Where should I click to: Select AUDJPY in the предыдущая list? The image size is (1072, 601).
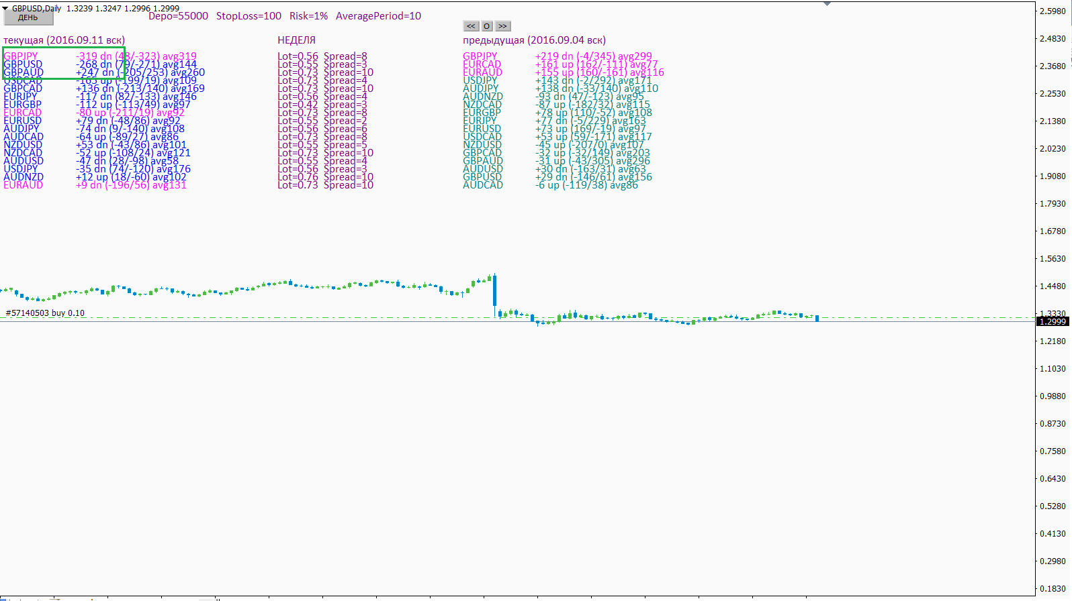coord(481,89)
